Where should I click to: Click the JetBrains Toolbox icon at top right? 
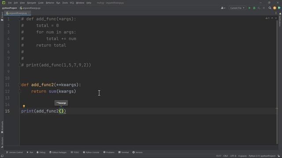pos(279,8)
